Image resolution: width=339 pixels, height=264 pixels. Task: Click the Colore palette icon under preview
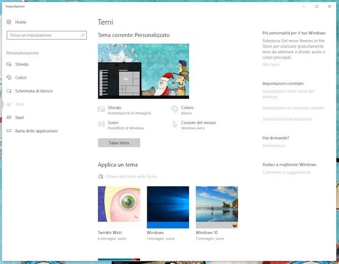175,109
